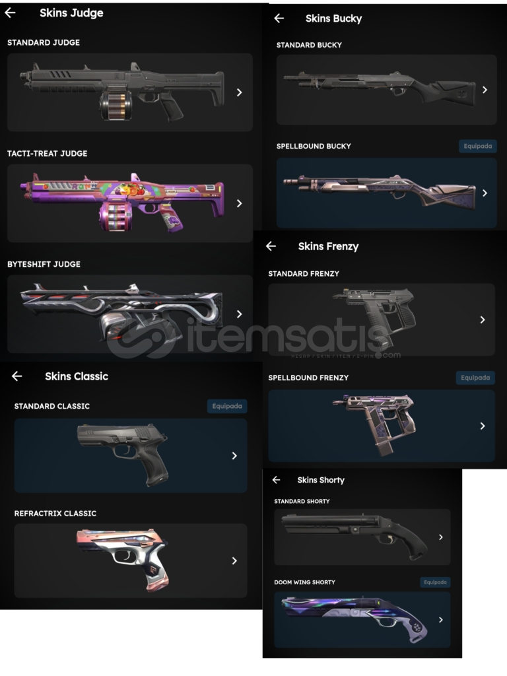
Task: Open Refractrix Classic chevron arrow
Action: point(234,560)
